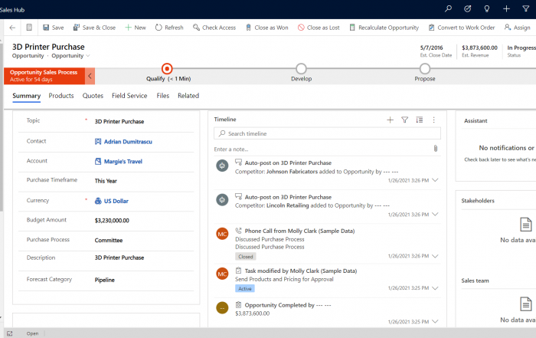Click Purchase Timeframe value This Year
Viewport: 536px width, 338px height.
[x=106, y=181]
